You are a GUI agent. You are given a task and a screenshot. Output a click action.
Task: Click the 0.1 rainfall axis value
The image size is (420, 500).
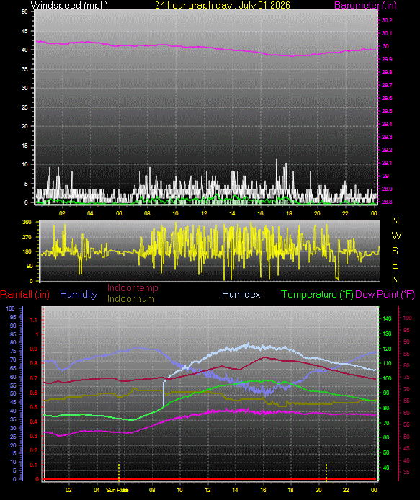(33, 465)
